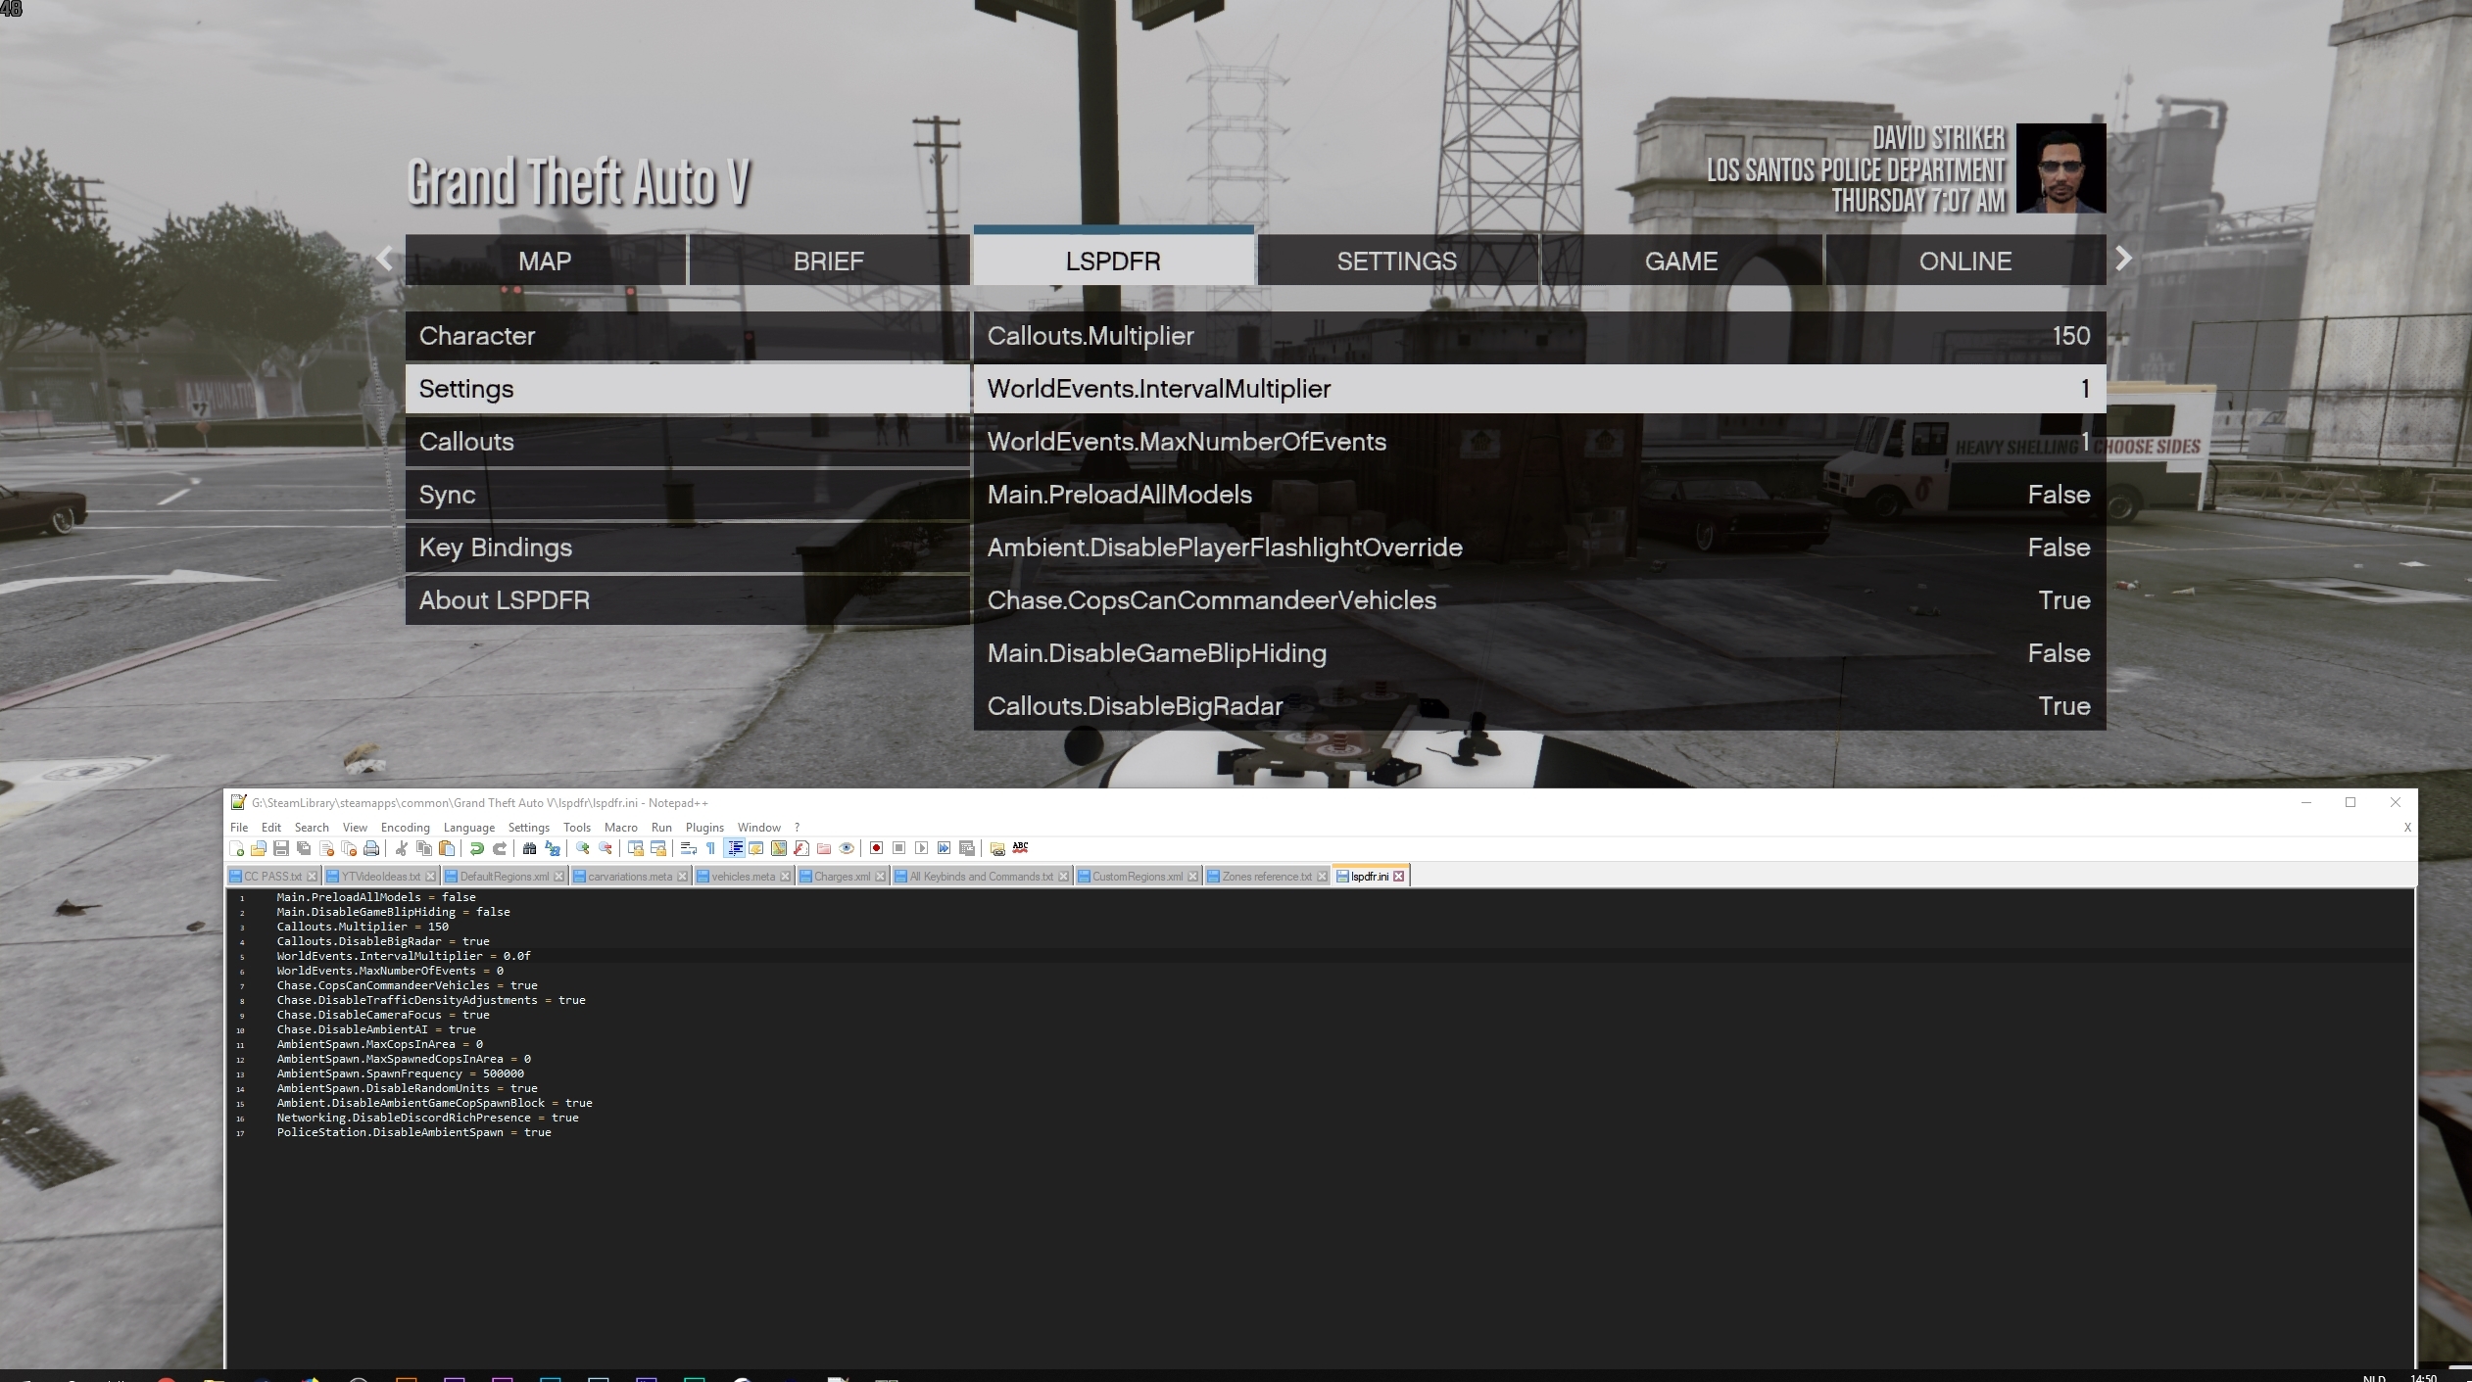
Task: Switch to the Charges.xml tab
Action: [841, 877]
